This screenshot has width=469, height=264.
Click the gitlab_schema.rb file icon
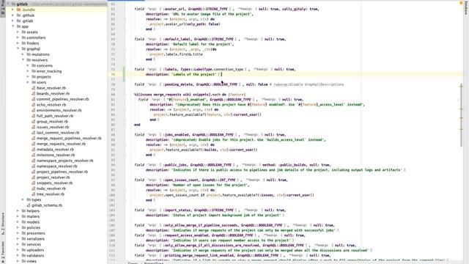pos(29,205)
